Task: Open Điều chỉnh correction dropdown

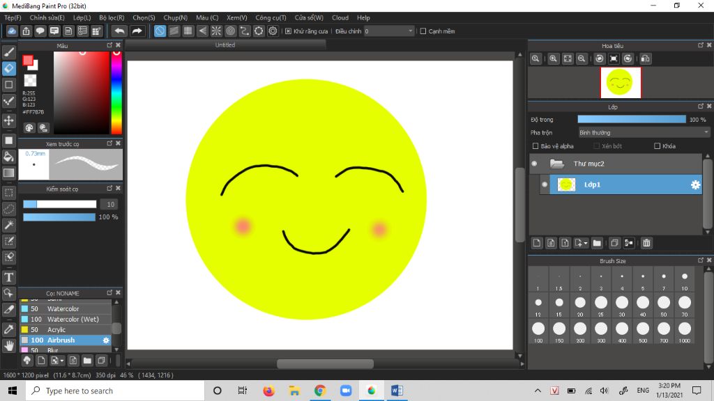Action: (x=389, y=31)
